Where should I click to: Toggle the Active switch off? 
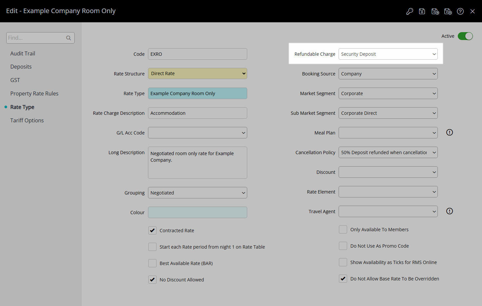click(x=465, y=36)
